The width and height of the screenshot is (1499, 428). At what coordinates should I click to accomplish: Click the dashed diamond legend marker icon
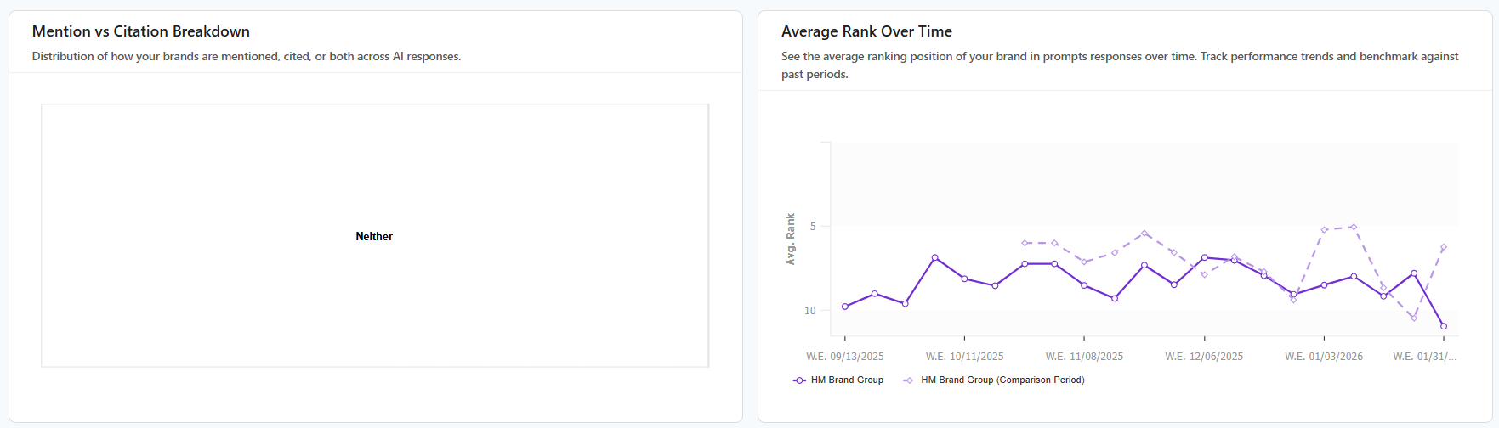tap(908, 380)
